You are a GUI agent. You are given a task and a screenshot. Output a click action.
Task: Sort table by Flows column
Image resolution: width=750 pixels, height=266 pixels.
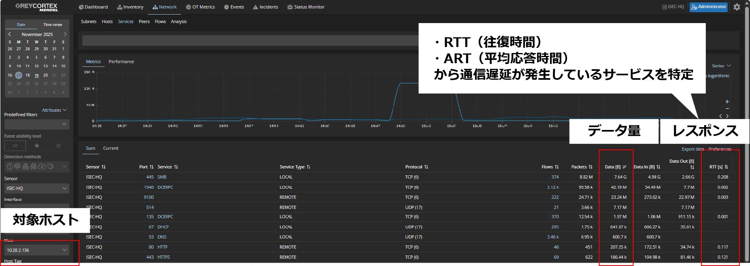[557, 167]
